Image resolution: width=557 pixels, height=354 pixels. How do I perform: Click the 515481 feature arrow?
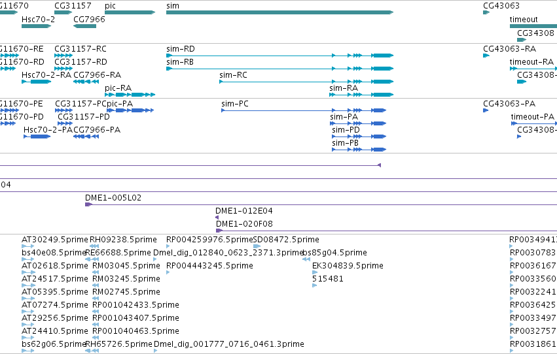[x=314, y=285]
